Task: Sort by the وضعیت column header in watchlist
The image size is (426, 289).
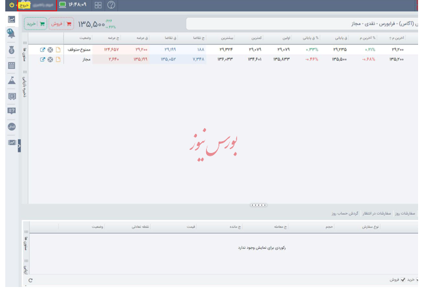Action: 85,38
